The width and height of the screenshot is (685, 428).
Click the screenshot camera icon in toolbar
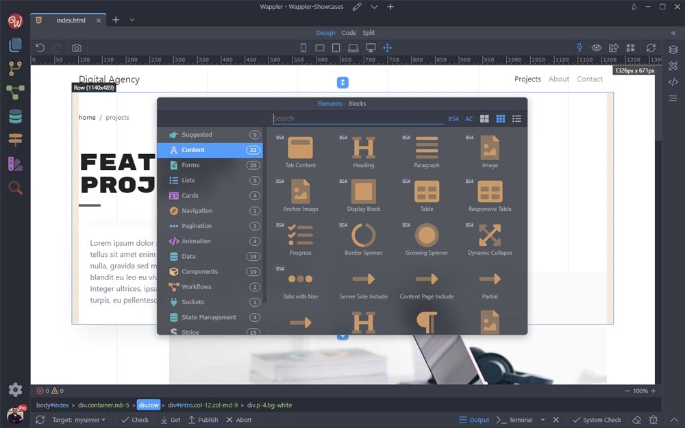(77, 48)
